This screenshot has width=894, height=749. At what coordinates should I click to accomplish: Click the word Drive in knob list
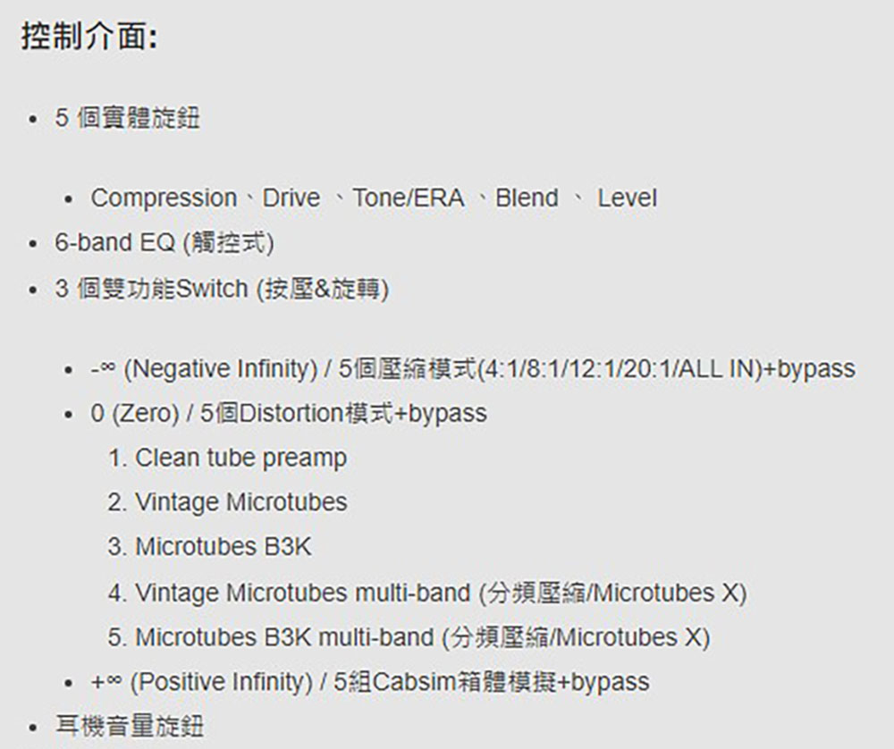tap(291, 198)
